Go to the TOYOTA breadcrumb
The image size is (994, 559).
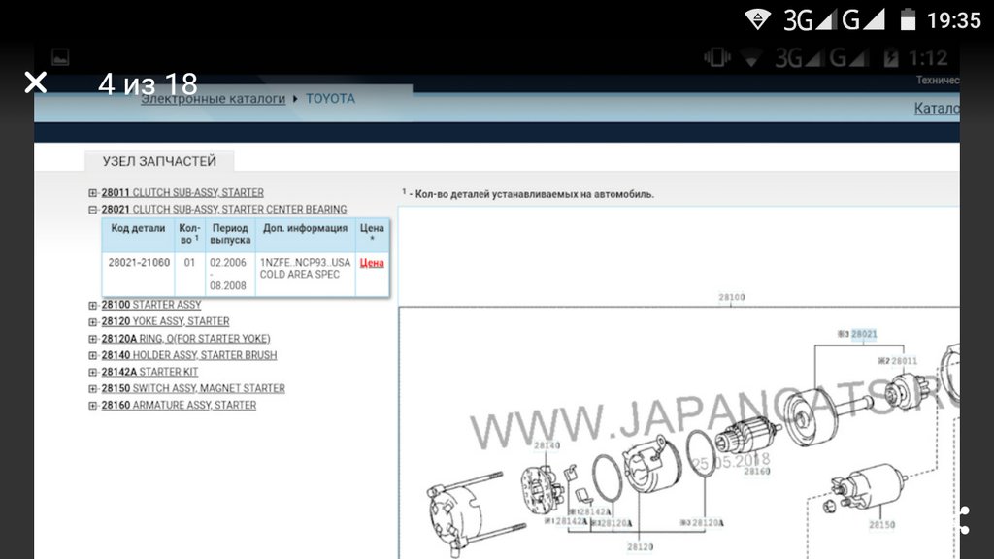click(x=330, y=99)
